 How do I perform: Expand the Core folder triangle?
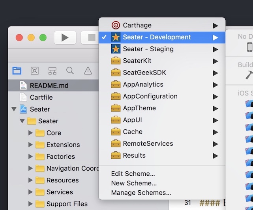pyautogui.click(x=30, y=133)
